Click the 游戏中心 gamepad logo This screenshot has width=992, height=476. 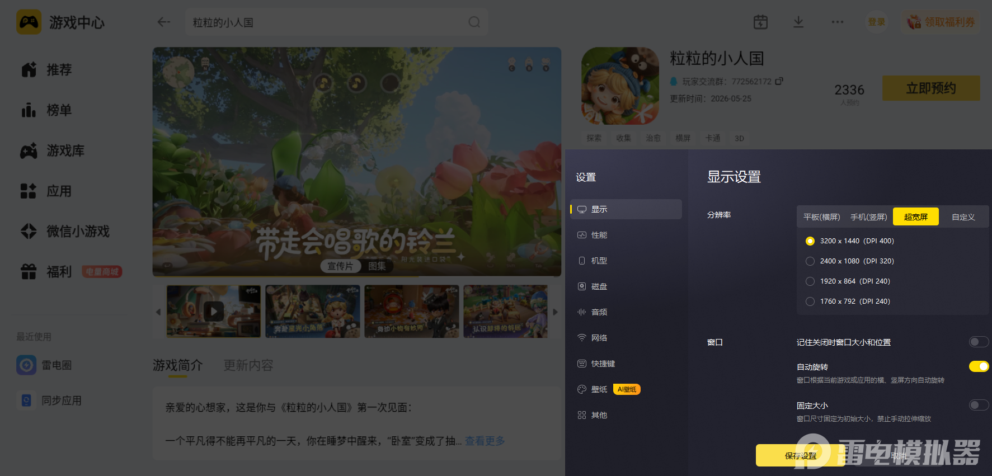coord(29,22)
